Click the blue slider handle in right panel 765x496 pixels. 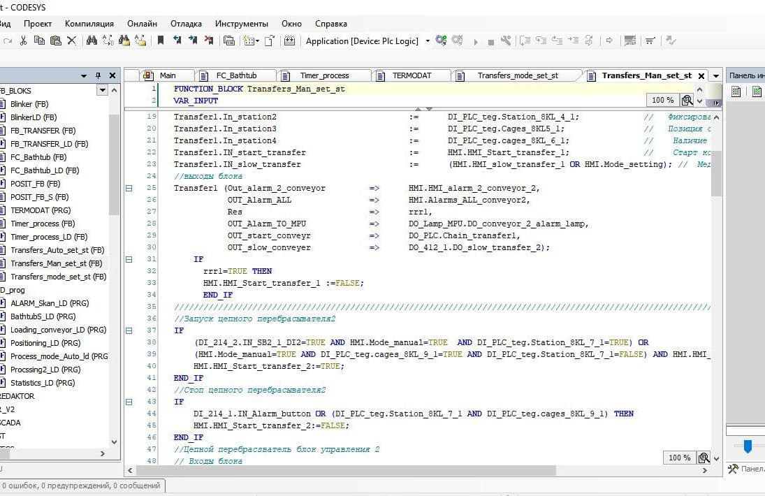(x=748, y=446)
